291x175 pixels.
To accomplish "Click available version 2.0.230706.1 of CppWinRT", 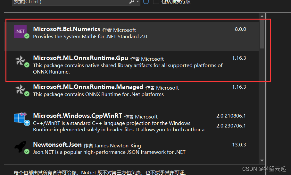I will coord(231,126).
